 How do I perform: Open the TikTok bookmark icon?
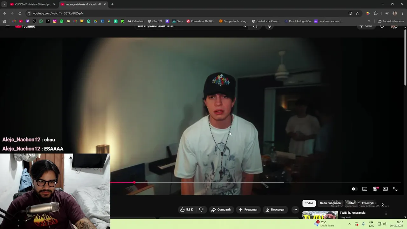[48, 21]
